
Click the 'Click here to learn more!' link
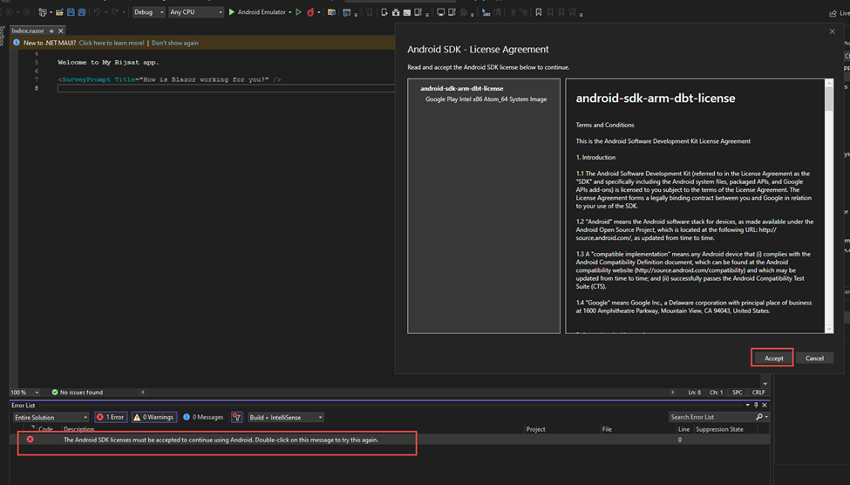(x=112, y=43)
